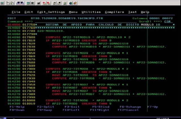Click line number 014090

[x=14, y=38]
